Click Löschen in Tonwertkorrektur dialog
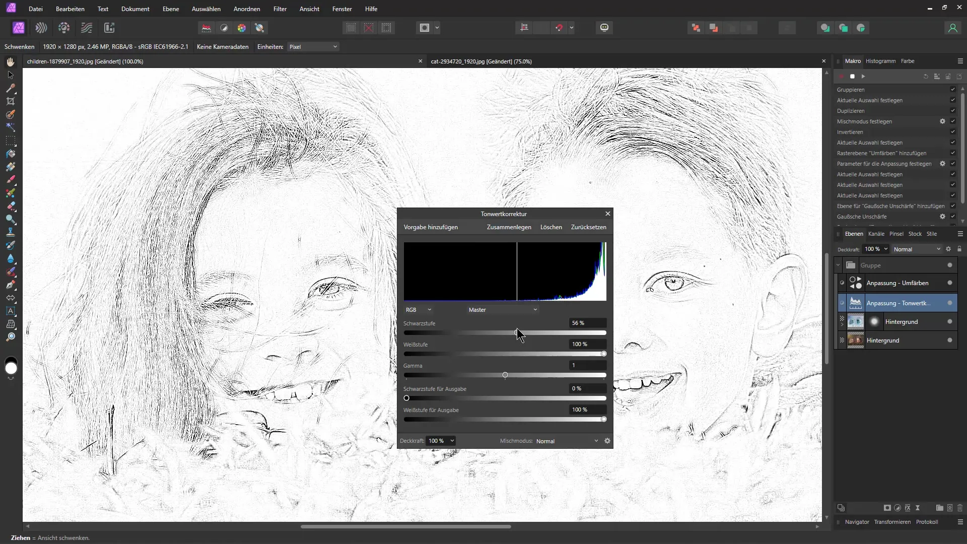 pyautogui.click(x=551, y=227)
